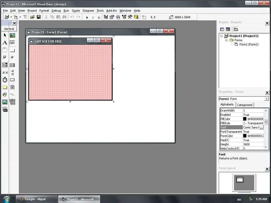Open the Format menu
This screenshot has height=203, width=271.
44,11
